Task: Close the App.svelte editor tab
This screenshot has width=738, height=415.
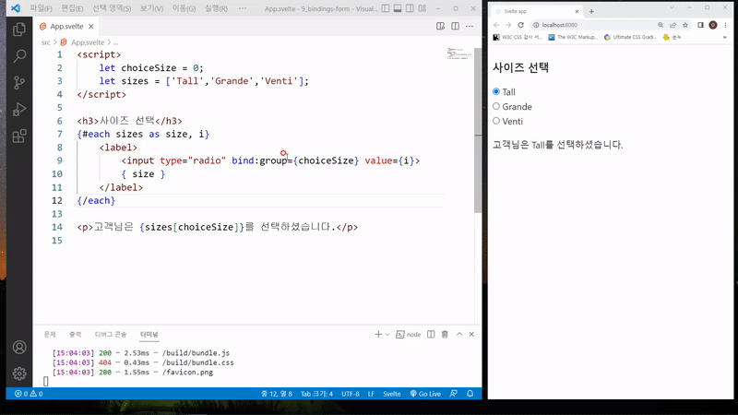Action: pyautogui.click(x=90, y=27)
